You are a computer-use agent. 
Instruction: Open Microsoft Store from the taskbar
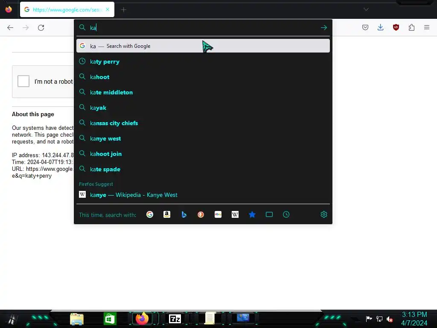click(x=110, y=319)
